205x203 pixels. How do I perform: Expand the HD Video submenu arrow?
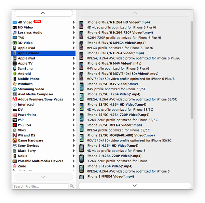pyautogui.click(x=74, y=27)
